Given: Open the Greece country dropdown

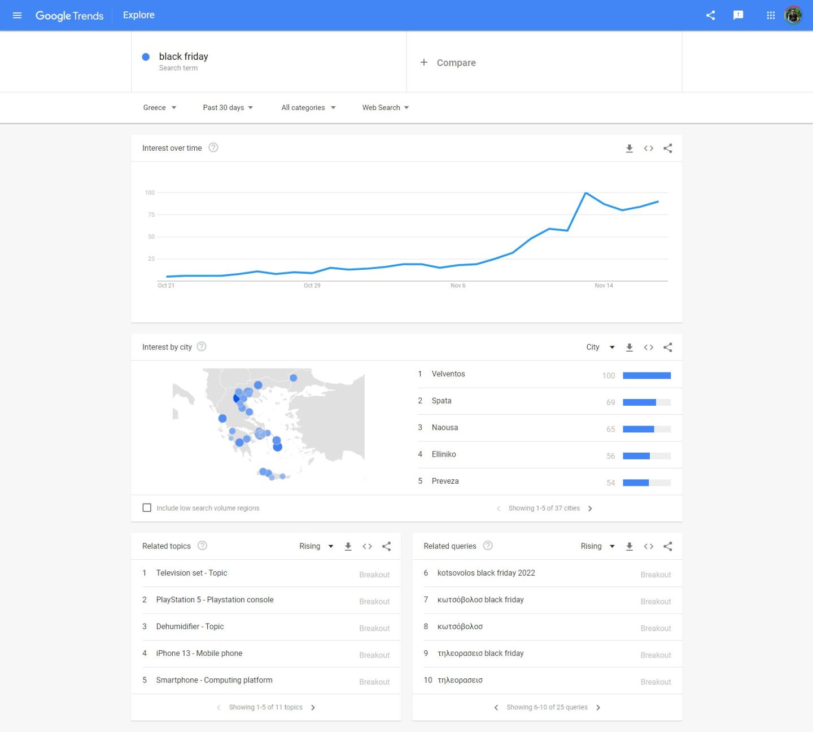Looking at the screenshot, I should click(x=160, y=108).
